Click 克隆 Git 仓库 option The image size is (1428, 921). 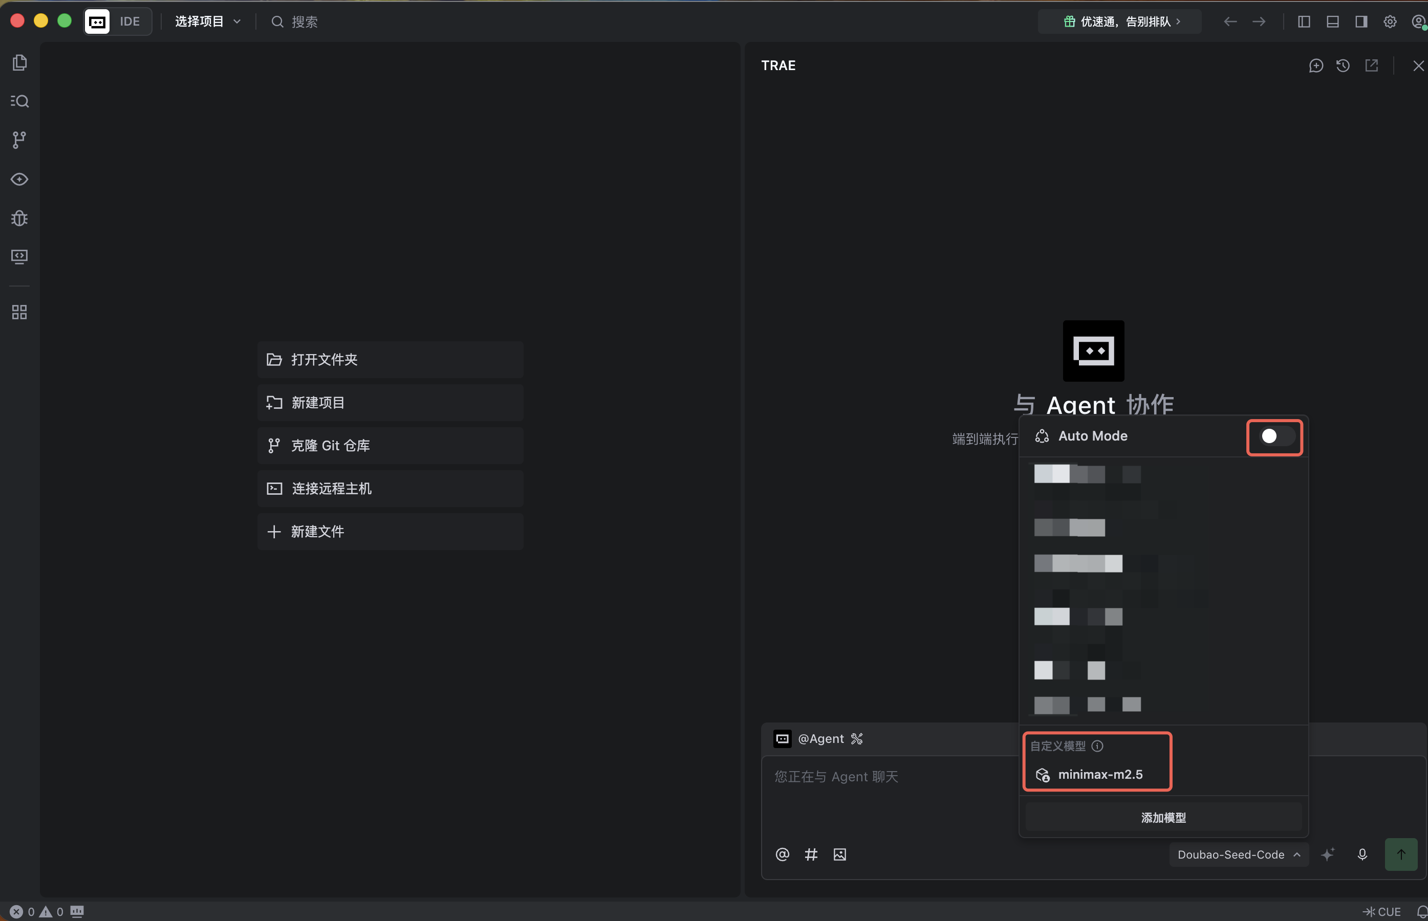(391, 446)
